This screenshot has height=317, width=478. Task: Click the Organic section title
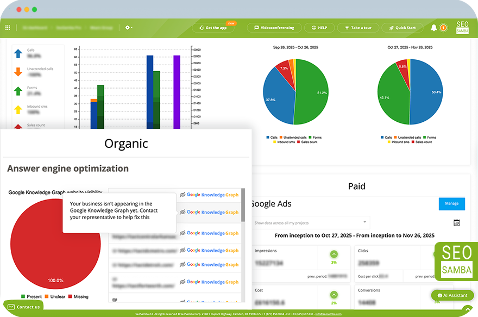(x=126, y=144)
